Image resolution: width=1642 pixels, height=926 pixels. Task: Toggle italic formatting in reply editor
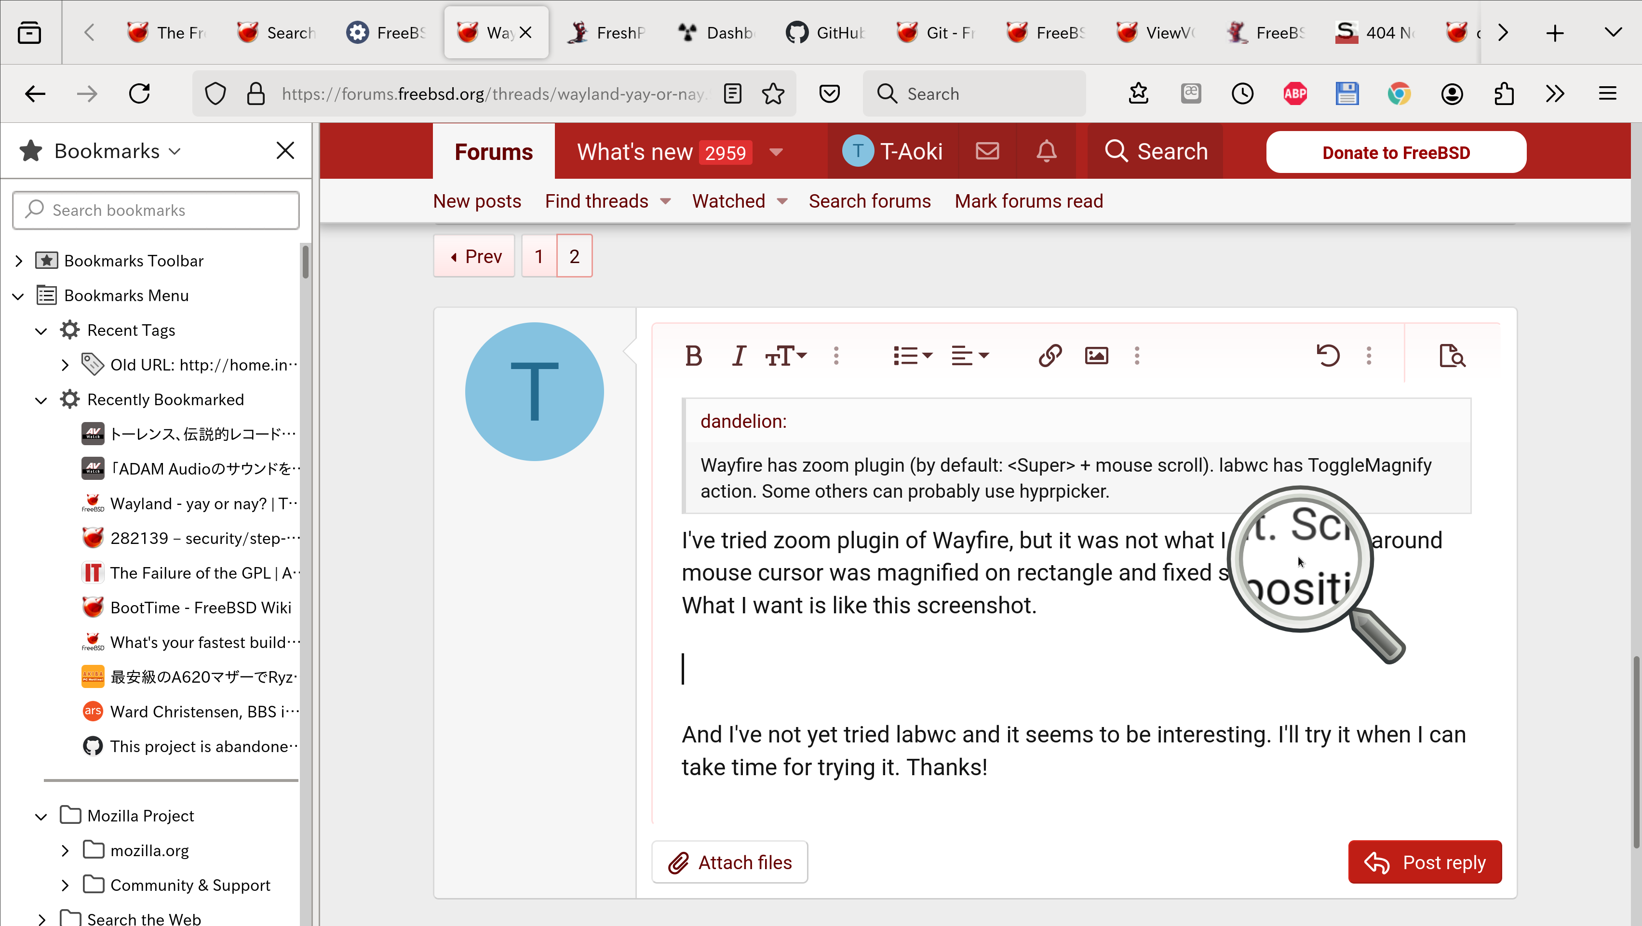click(739, 356)
